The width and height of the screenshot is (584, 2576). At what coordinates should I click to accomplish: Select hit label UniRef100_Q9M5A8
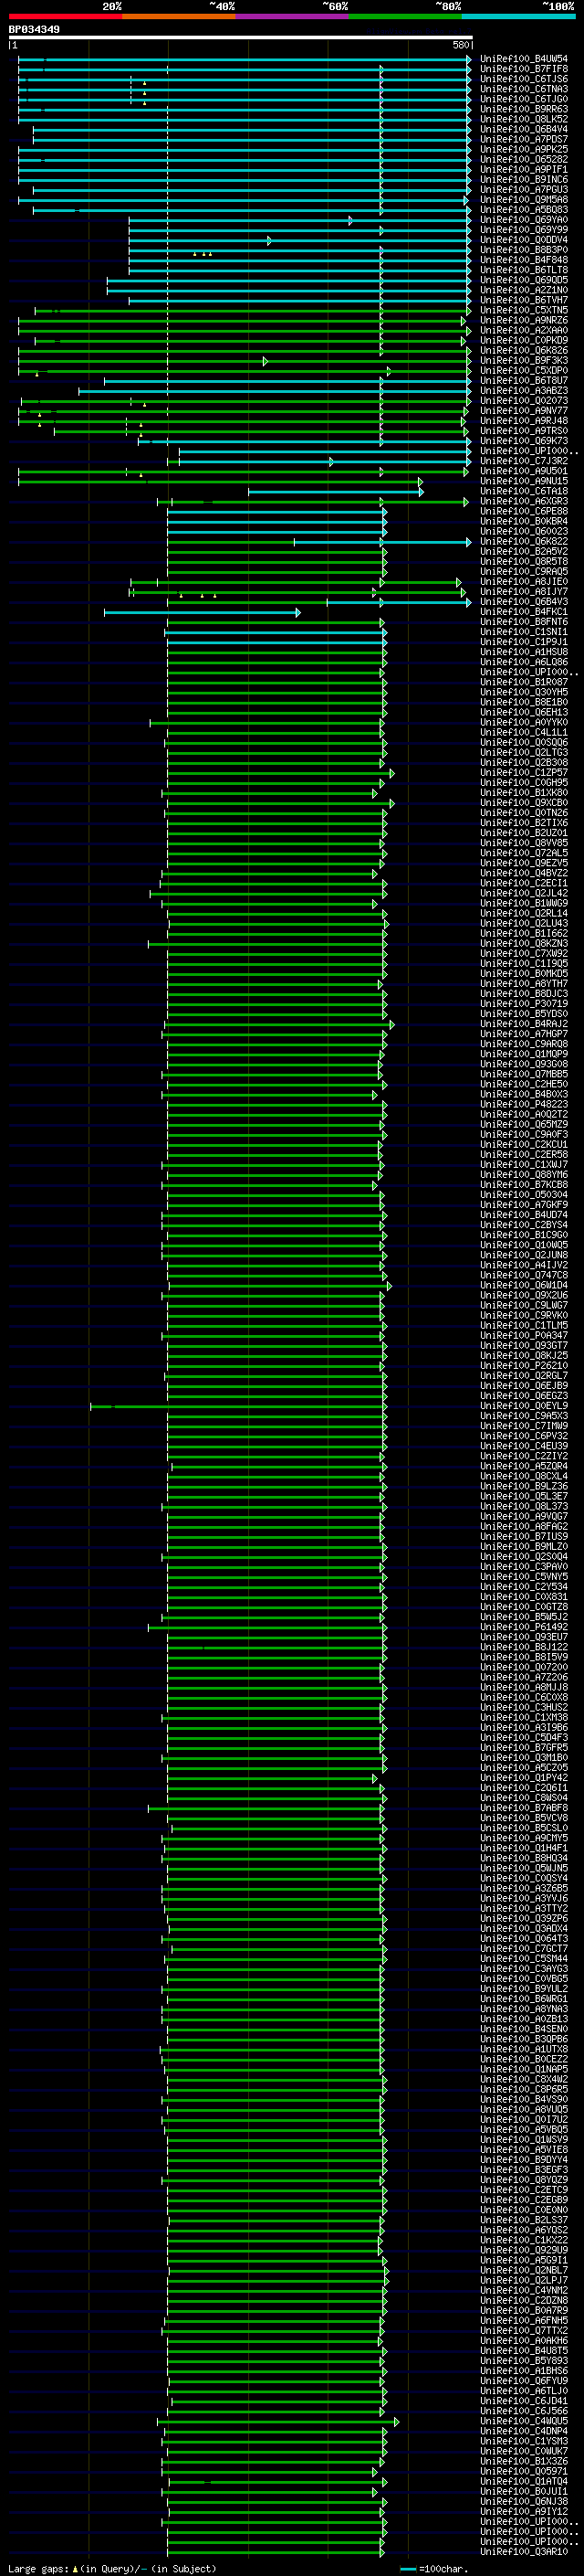[524, 200]
